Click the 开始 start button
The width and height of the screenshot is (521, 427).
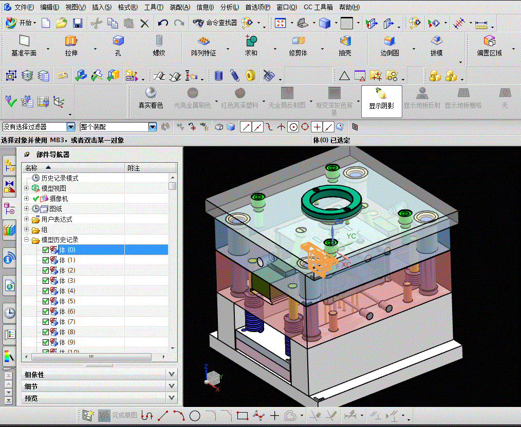[x=21, y=23]
